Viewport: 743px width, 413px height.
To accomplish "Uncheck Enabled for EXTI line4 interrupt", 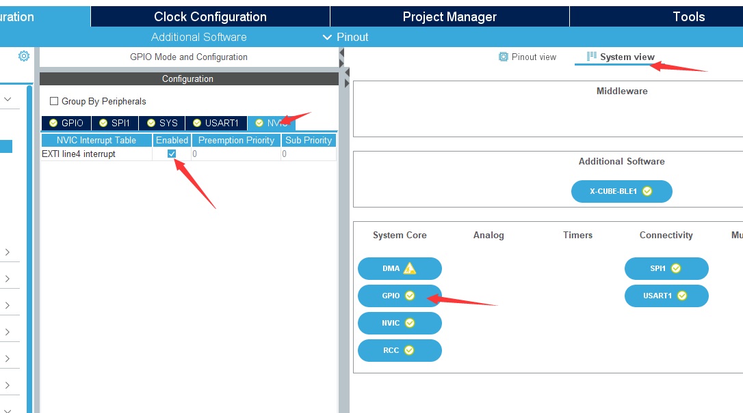I will point(172,154).
